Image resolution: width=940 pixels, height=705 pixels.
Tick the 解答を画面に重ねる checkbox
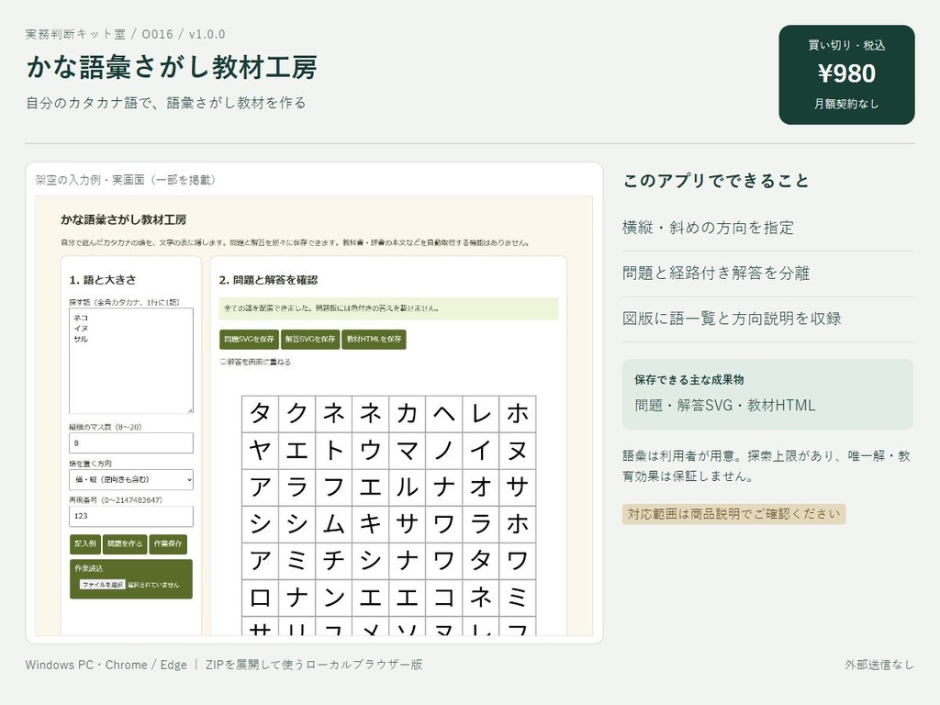tap(223, 362)
